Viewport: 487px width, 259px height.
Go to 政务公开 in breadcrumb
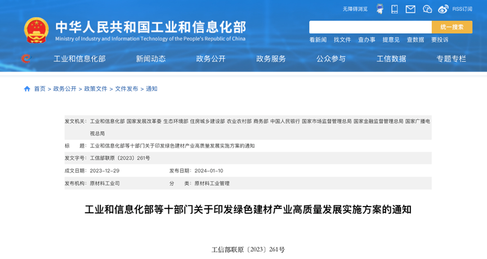pyautogui.click(x=65, y=89)
